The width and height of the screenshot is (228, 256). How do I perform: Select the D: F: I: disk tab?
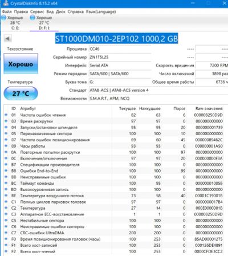click(x=44, y=23)
